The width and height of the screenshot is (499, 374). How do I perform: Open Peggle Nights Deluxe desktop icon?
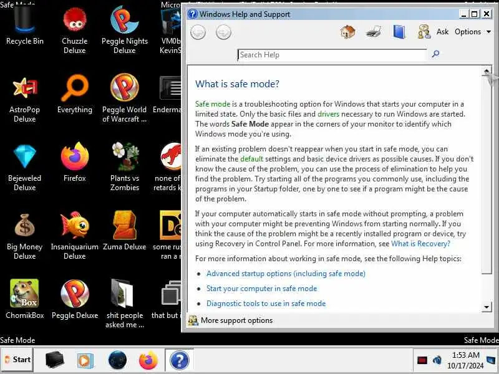click(x=124, y=30)
